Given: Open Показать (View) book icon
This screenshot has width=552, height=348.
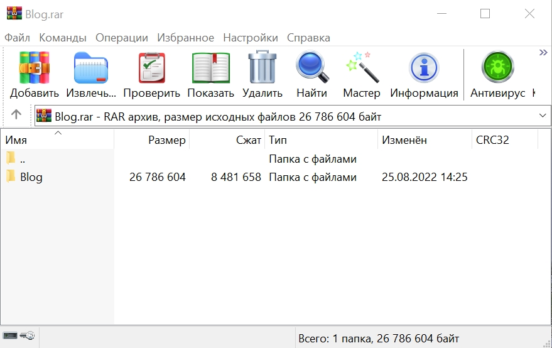Looking at the screenshot, I should point(210,68).
